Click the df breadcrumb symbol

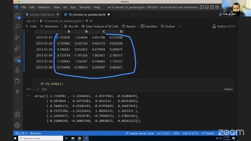coord(91,21)
